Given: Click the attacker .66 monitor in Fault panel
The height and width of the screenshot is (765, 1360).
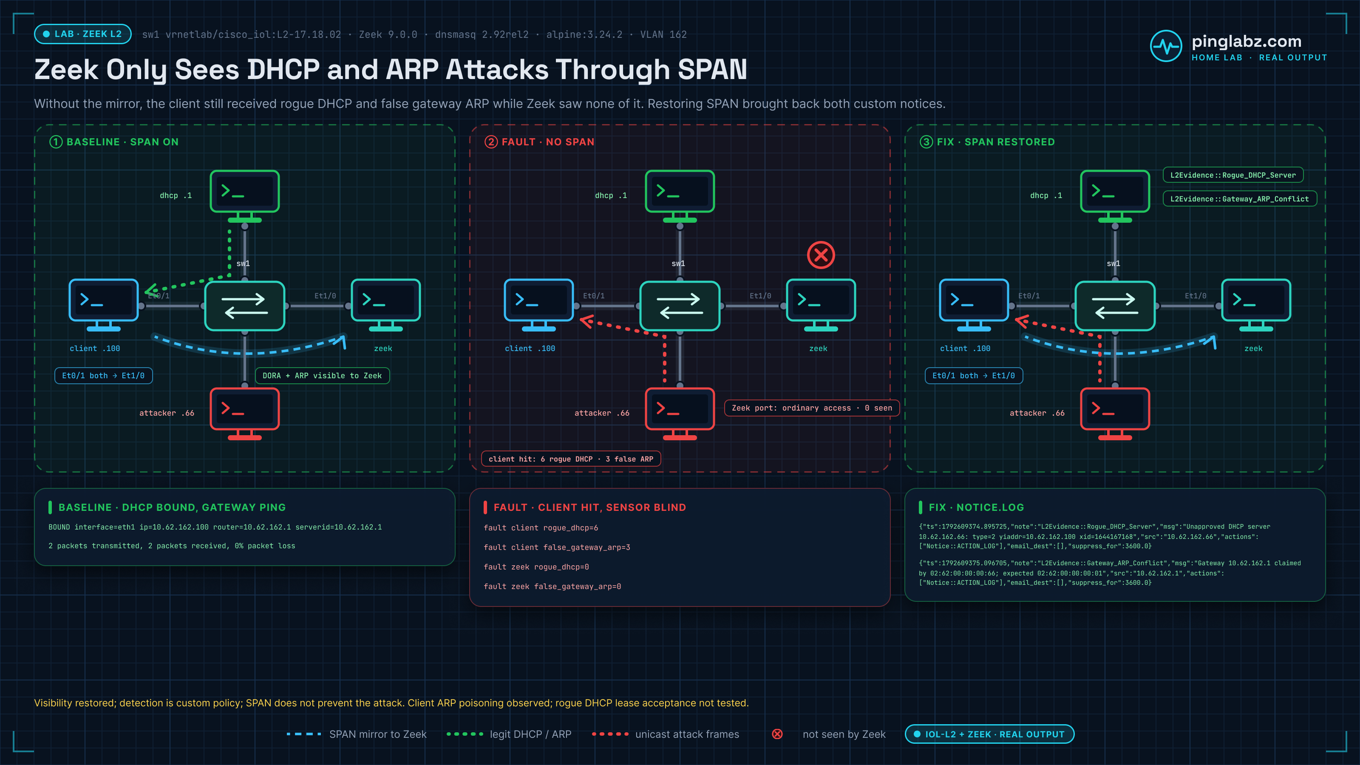Looking at the screenshot, I should 680,414.
